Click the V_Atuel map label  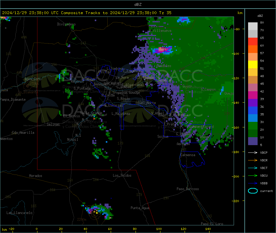[158, 113]
